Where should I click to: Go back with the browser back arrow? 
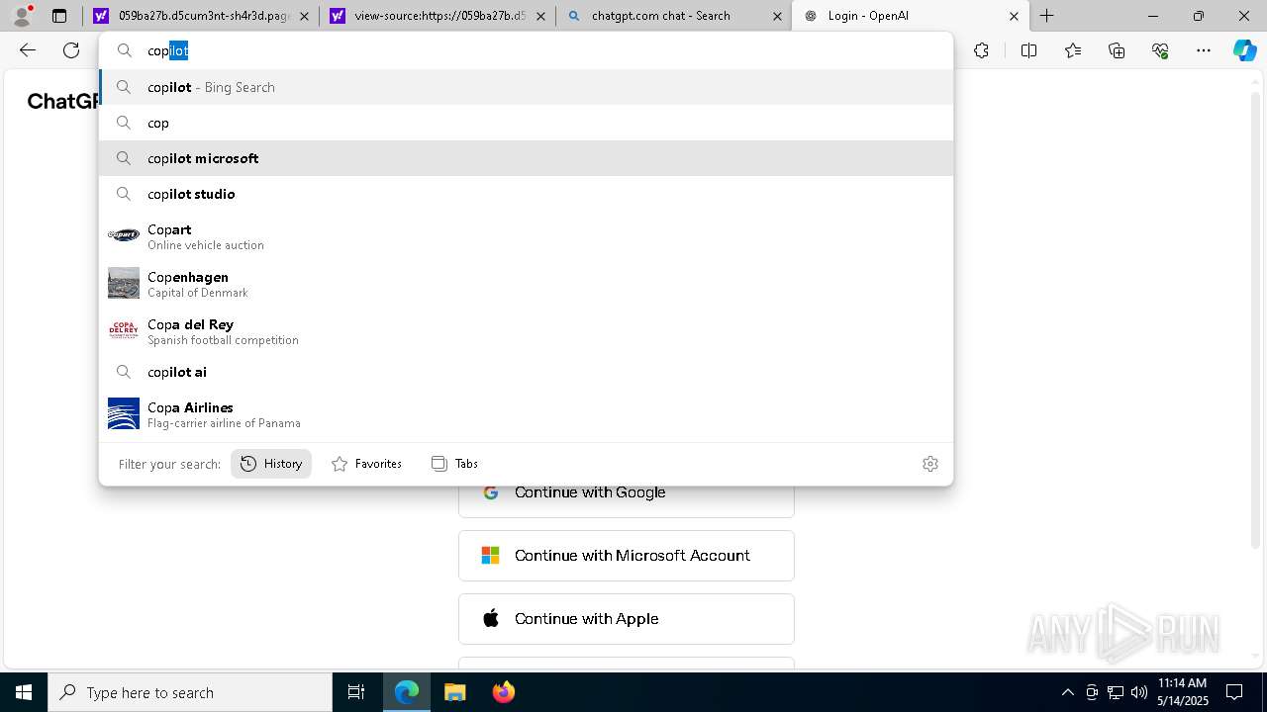28,50
